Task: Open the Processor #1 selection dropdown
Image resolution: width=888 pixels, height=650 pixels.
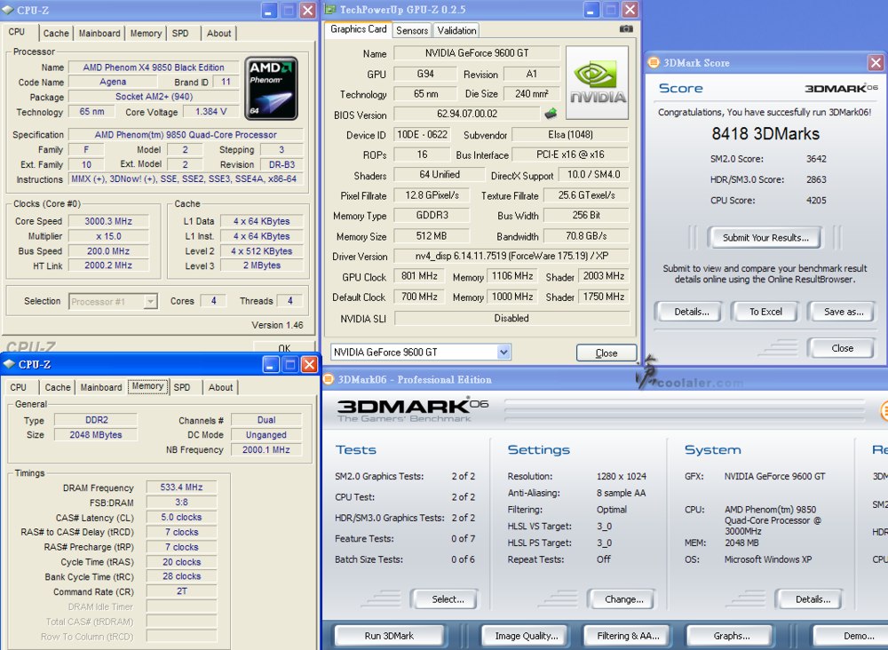Action: click(151, 301)
